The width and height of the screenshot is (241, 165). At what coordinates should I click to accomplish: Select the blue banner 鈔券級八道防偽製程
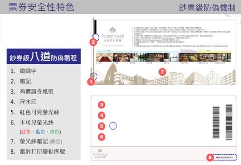coord(43,56)
